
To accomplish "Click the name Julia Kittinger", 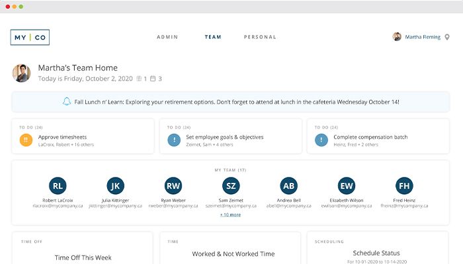I will pyautogui.click(x=116, y=201).
